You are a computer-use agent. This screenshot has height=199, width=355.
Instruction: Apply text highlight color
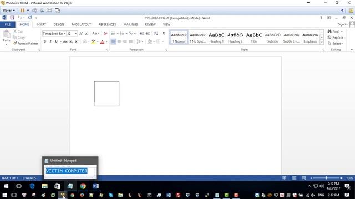(93, 41)
